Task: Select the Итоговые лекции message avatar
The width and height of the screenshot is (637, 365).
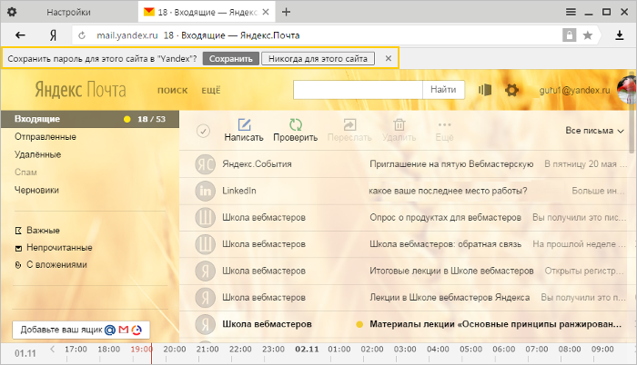Action: point(205,271)
